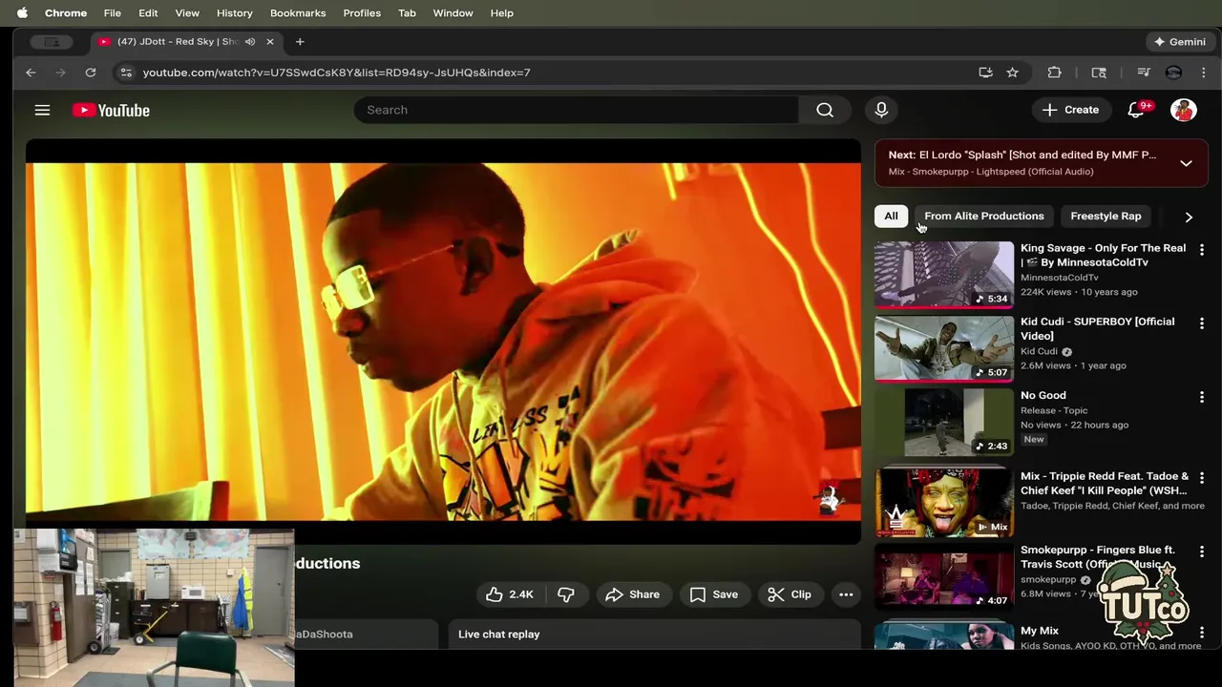Open the Apple menu

(22, 13)
